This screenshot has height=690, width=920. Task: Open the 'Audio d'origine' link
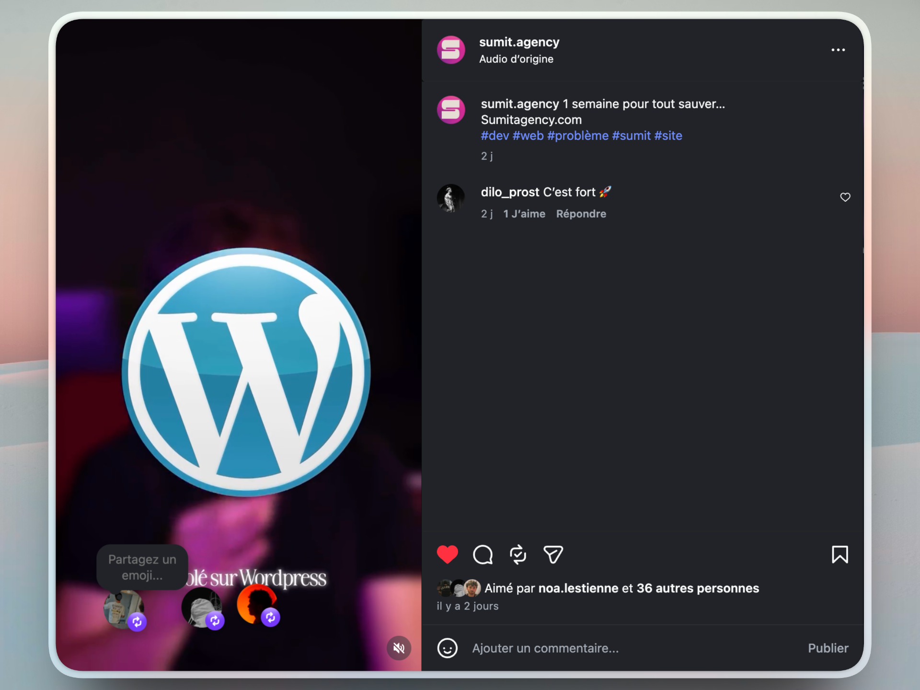click(x=516, y=59)
